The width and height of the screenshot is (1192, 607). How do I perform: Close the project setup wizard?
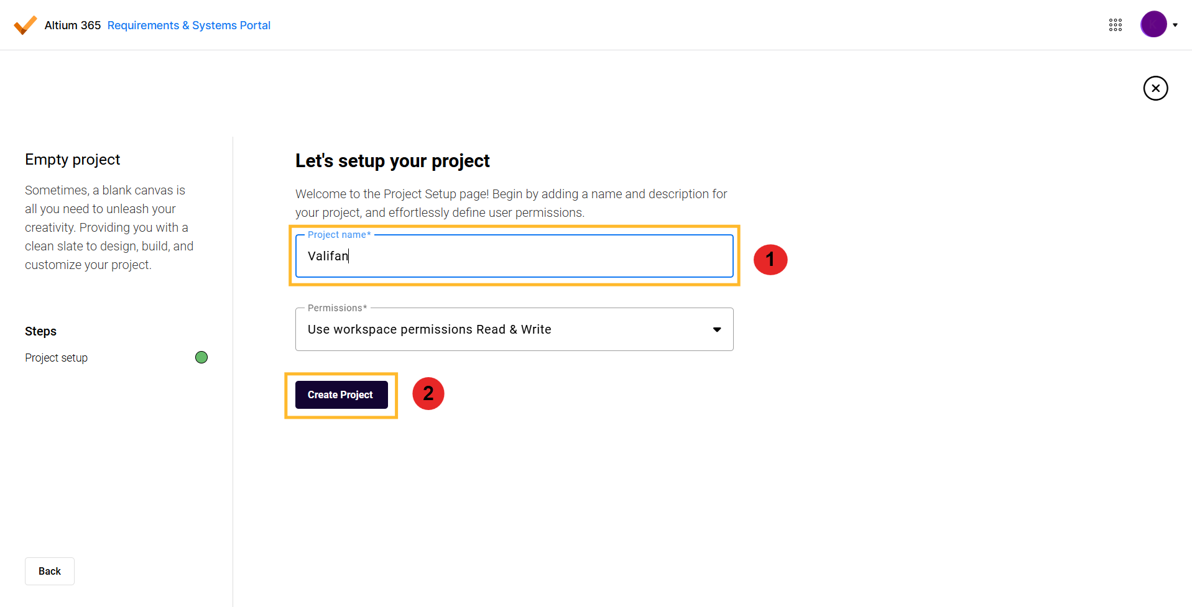click(1155, 88)
